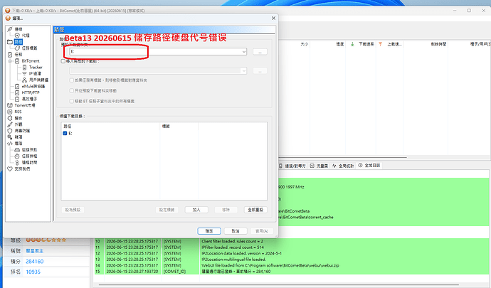Click the log panel bottom horizontal scrollbar
The width and height of the screenshot is (491, 288).
pyautogui.click(x=279, y=284)
